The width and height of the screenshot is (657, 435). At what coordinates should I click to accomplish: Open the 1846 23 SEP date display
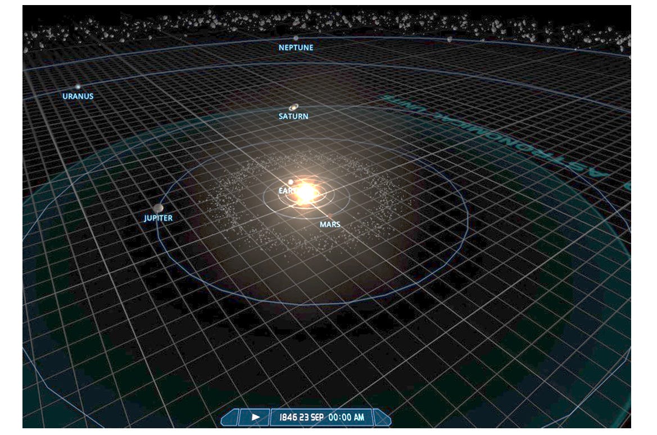321,417
